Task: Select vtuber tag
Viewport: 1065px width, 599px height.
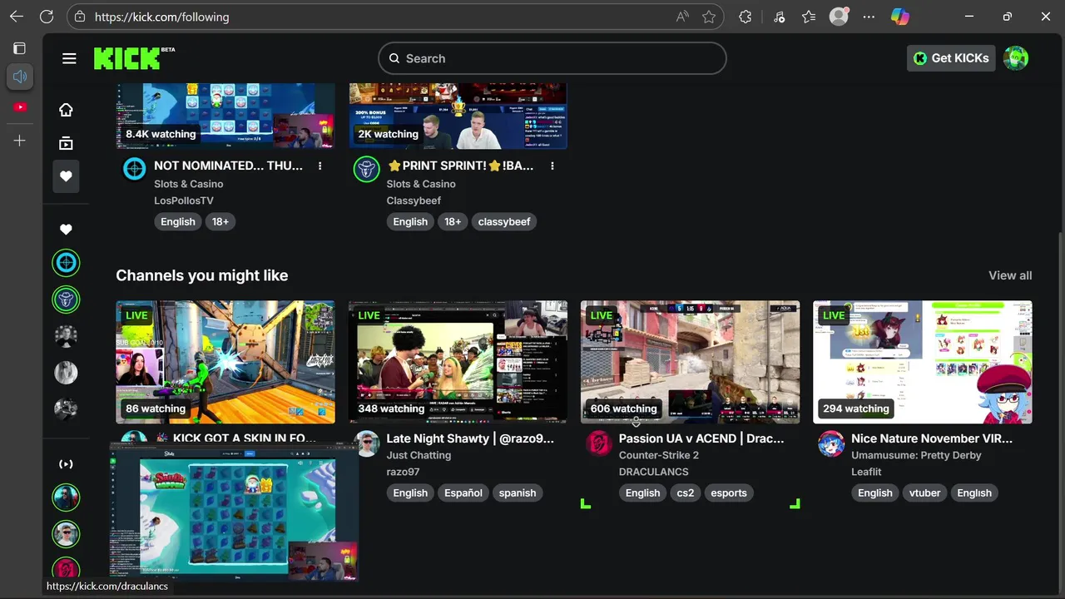Action: (x=924, y=493)
